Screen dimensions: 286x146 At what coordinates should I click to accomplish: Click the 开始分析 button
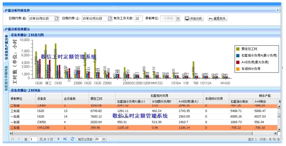tap(194, 18)
